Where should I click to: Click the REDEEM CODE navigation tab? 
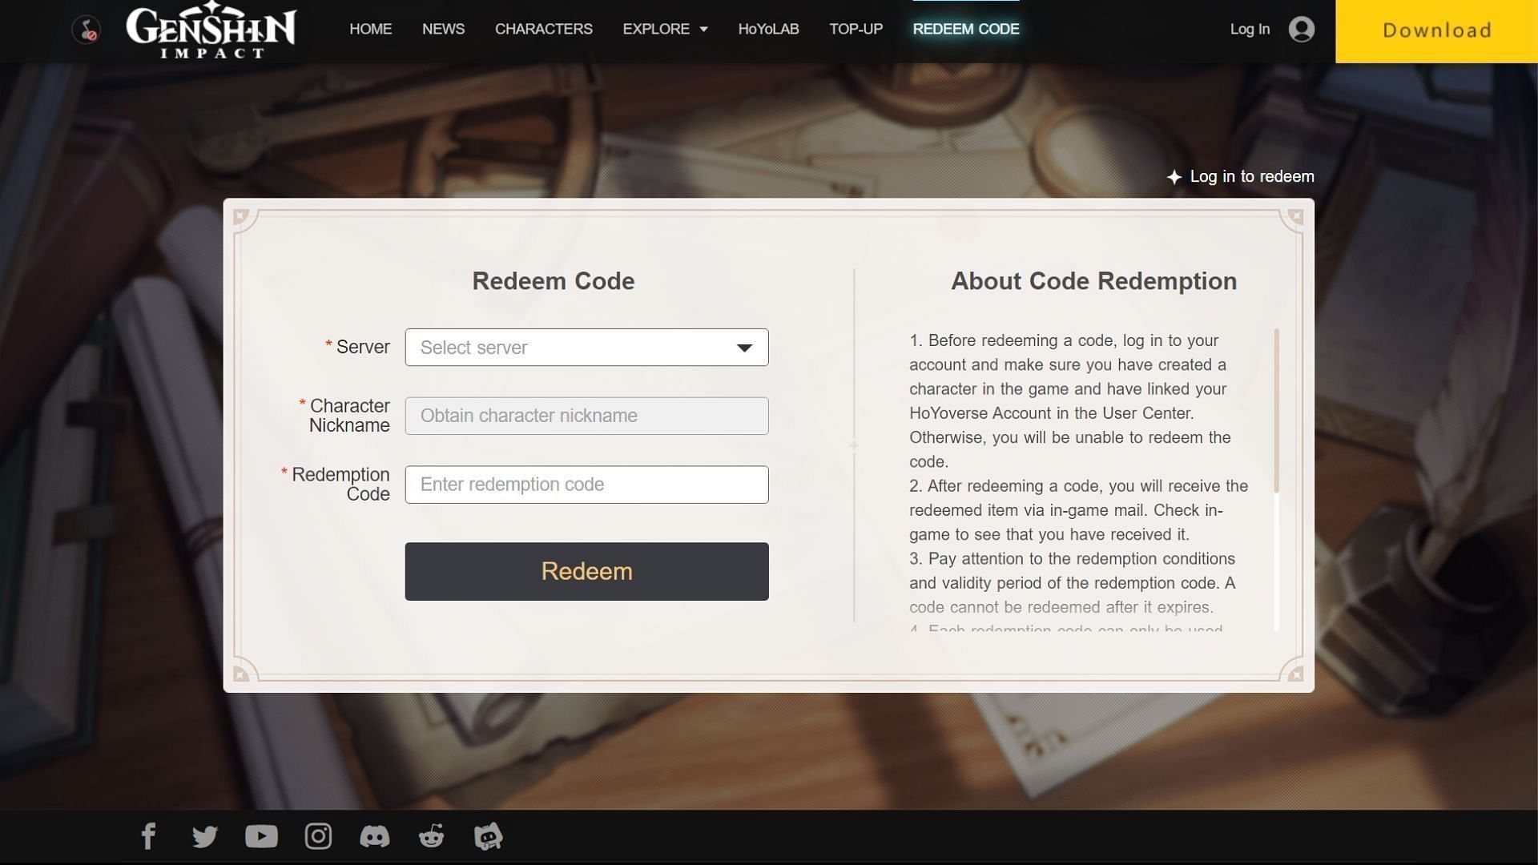click(x=965, y=29)
